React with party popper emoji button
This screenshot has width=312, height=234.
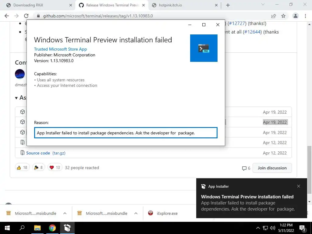click(x=39, y=168)
